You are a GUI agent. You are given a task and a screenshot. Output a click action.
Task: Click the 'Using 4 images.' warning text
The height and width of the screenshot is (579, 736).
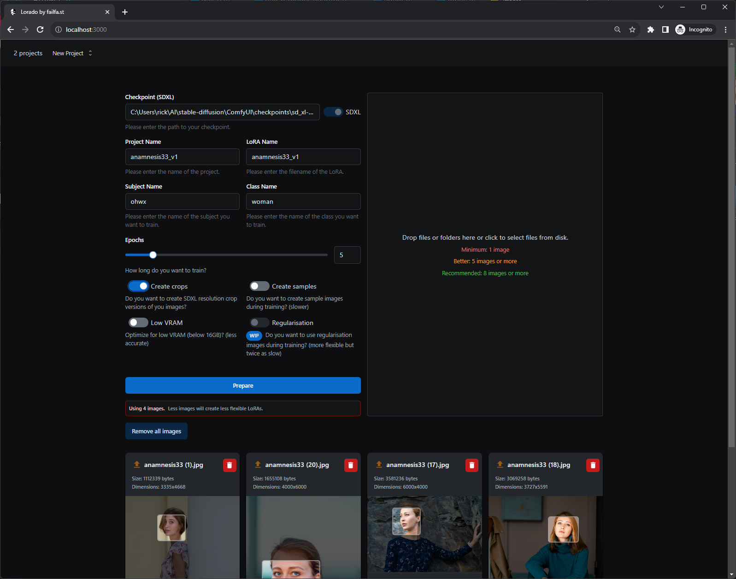147,408
